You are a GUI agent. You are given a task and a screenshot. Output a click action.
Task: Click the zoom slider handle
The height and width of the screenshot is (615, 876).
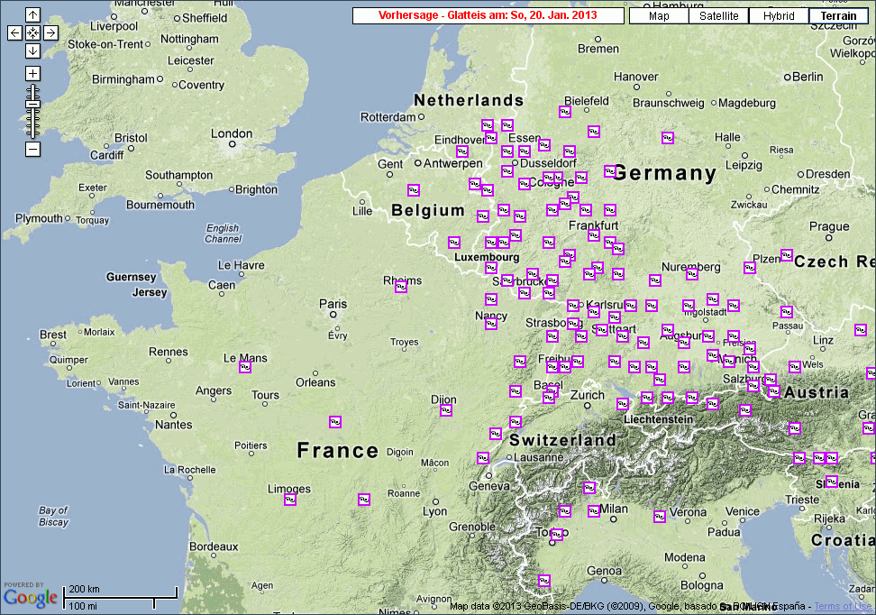(x=32, y=104)
